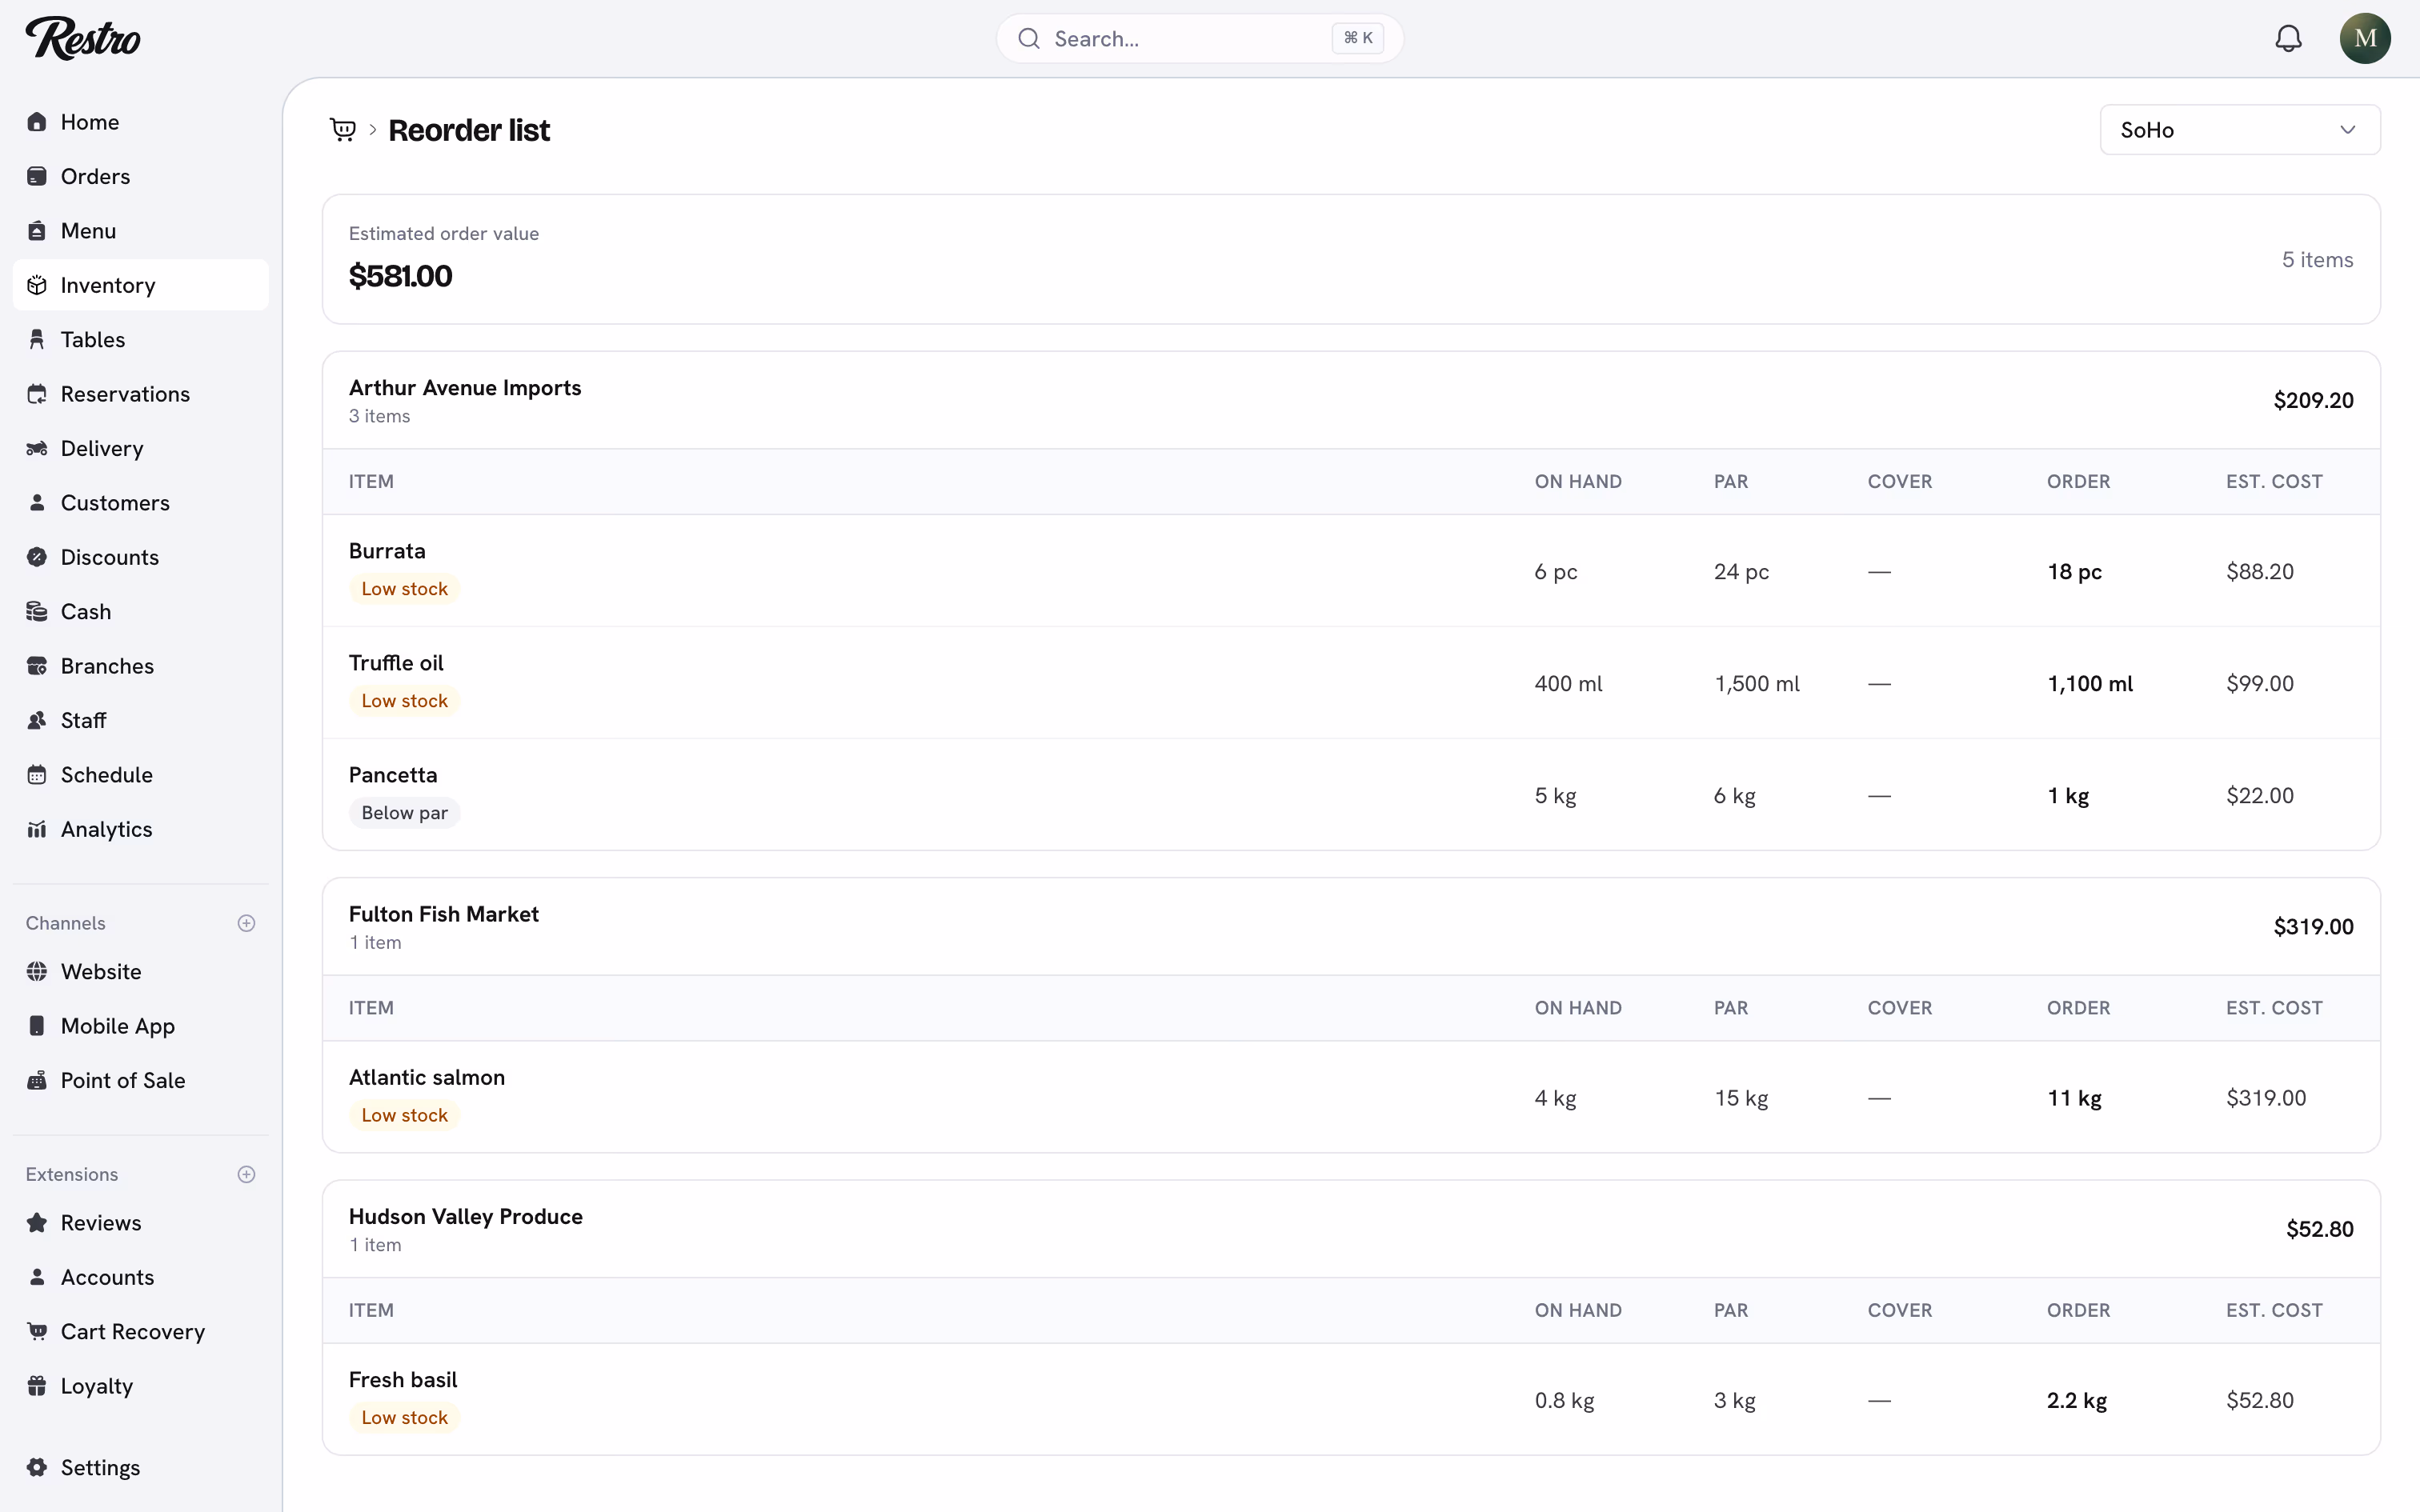2420x1512 pixels.
Task: Click the Menu icon in the sidebar
Action: [x=37, y=231]
